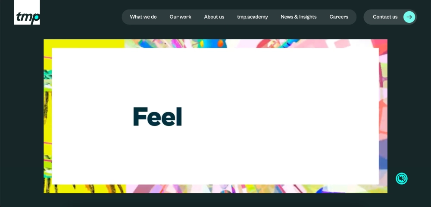Click the teal arrow circle beside Contact us

tap(409, 17)
